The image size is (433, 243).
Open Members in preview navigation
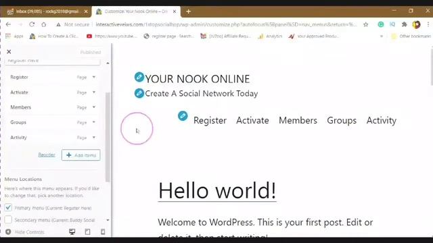[x=298, y=120]
